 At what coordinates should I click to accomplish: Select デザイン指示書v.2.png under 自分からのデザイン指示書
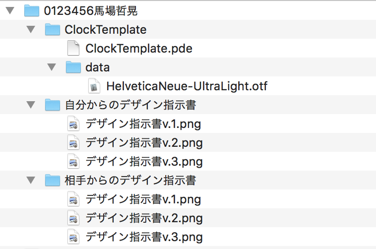143,143
